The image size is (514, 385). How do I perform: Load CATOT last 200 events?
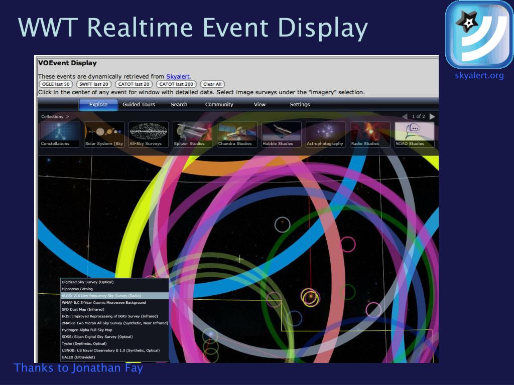click(x=176, y=84)
